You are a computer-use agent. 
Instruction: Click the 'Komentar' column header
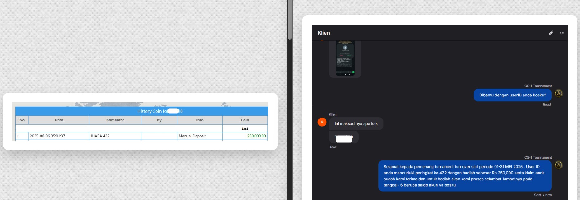(115, 120)
